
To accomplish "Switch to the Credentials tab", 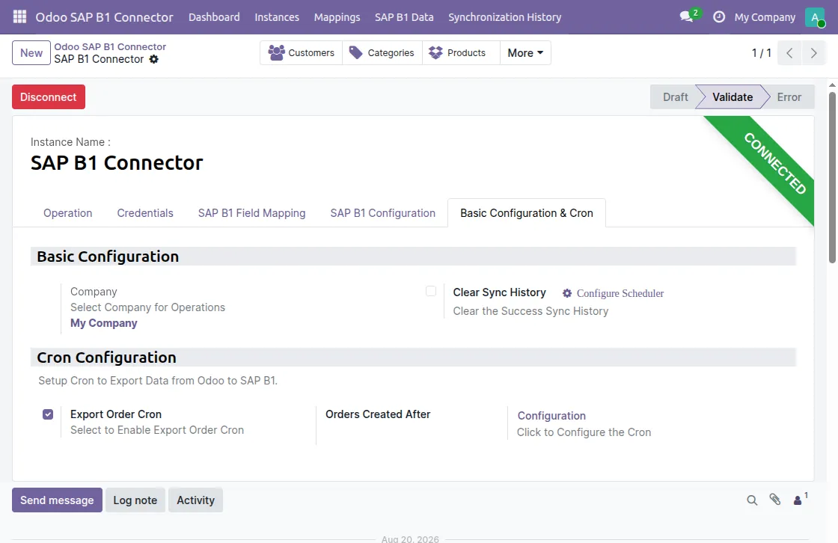I will pos(145,213).
